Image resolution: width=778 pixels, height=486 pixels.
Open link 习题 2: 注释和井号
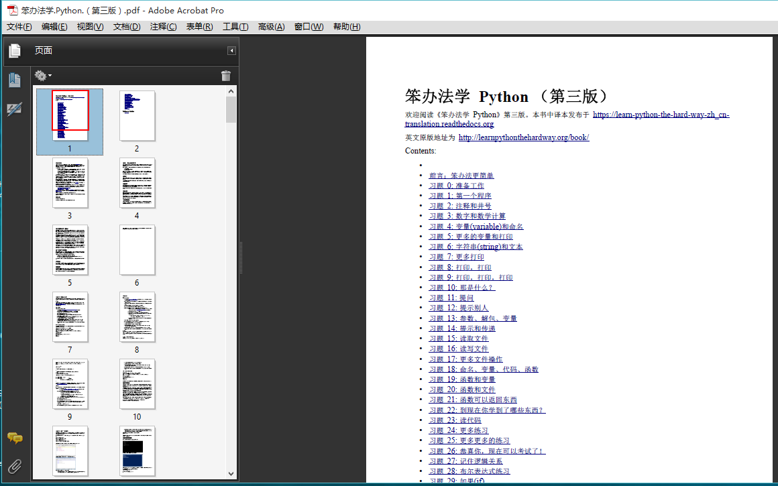(460, 206)
